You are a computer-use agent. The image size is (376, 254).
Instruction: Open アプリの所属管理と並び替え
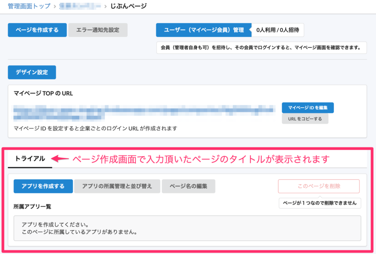tap(117, 186)
